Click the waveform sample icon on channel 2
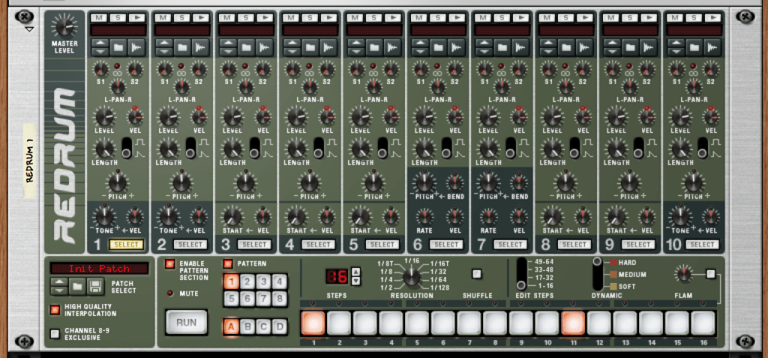 (201, 47)
